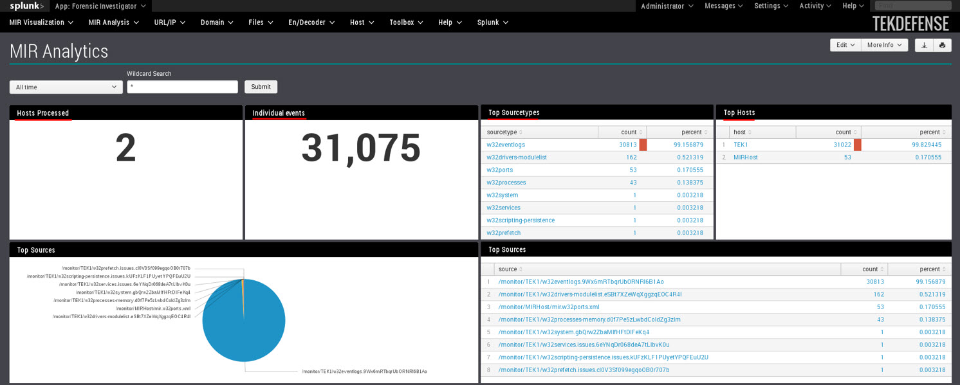This screenshot has width=960, height=385.
Task: Click the download dashboard icon
Action: (925, 45)
